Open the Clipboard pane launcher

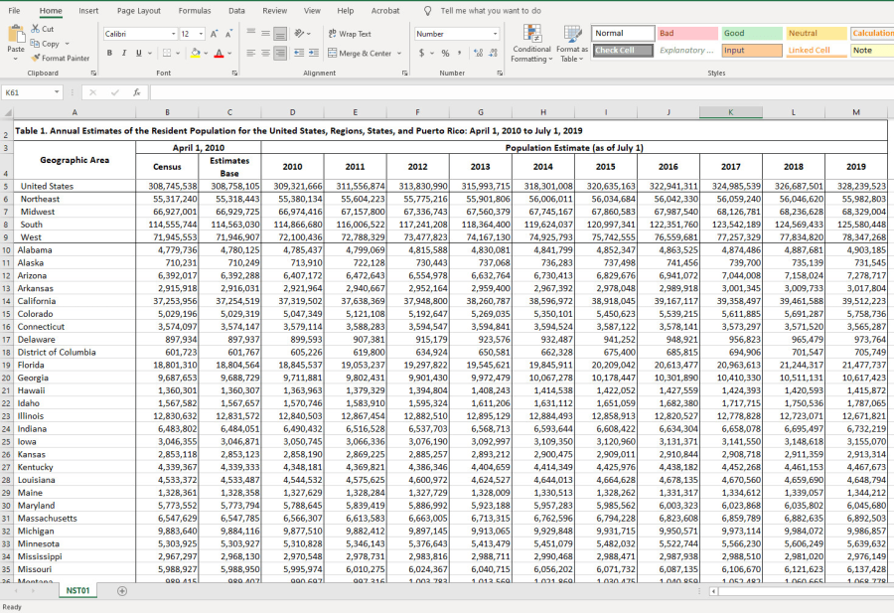93,73
